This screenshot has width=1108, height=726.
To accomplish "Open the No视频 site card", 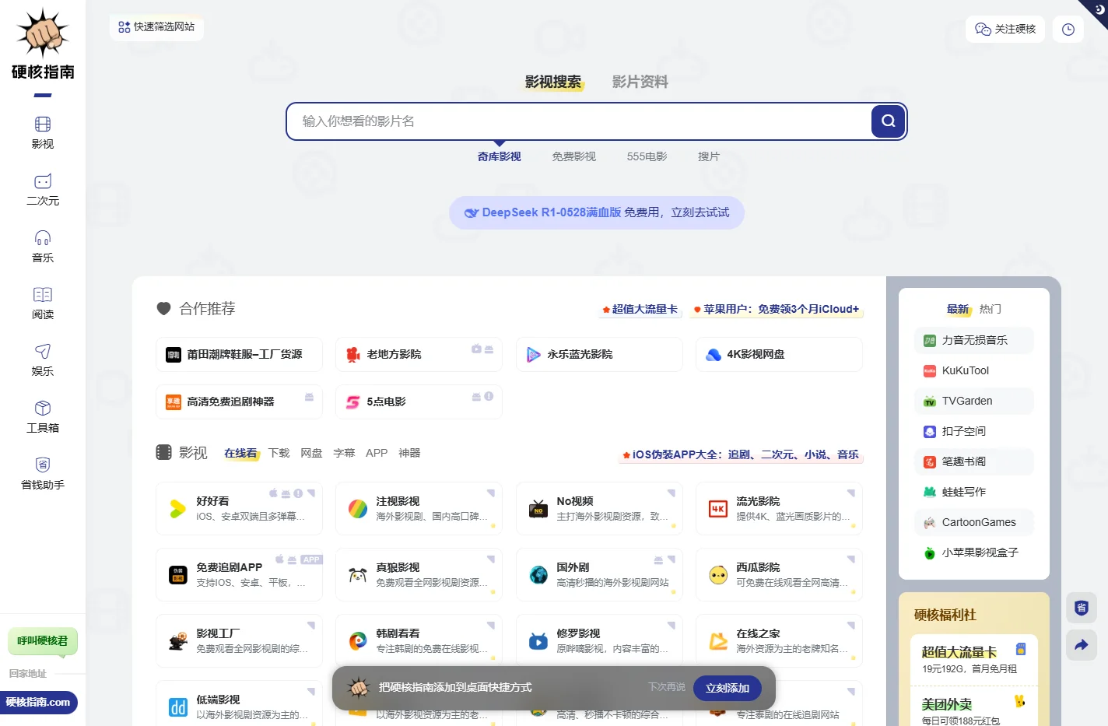I will tap(599, 509).
